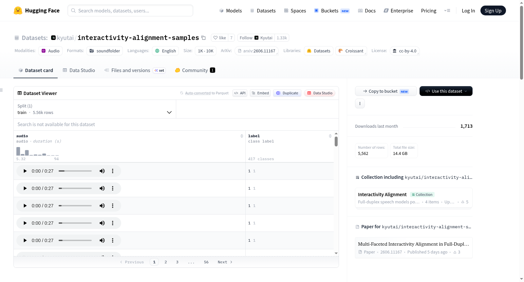Toggle sorting on the label column
This screenshot has height=282, width=524.
pyautogui.click(x=330, y=136)
